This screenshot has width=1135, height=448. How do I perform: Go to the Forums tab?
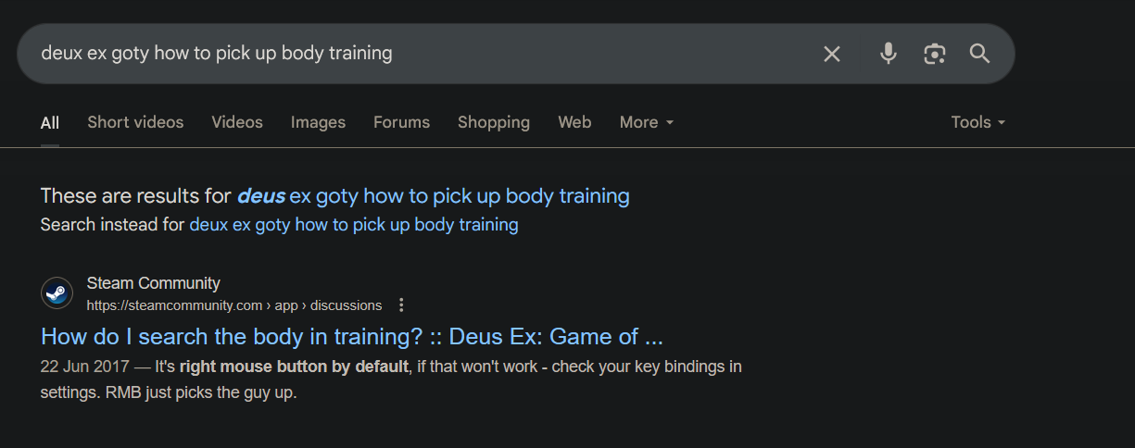(401, 122)
